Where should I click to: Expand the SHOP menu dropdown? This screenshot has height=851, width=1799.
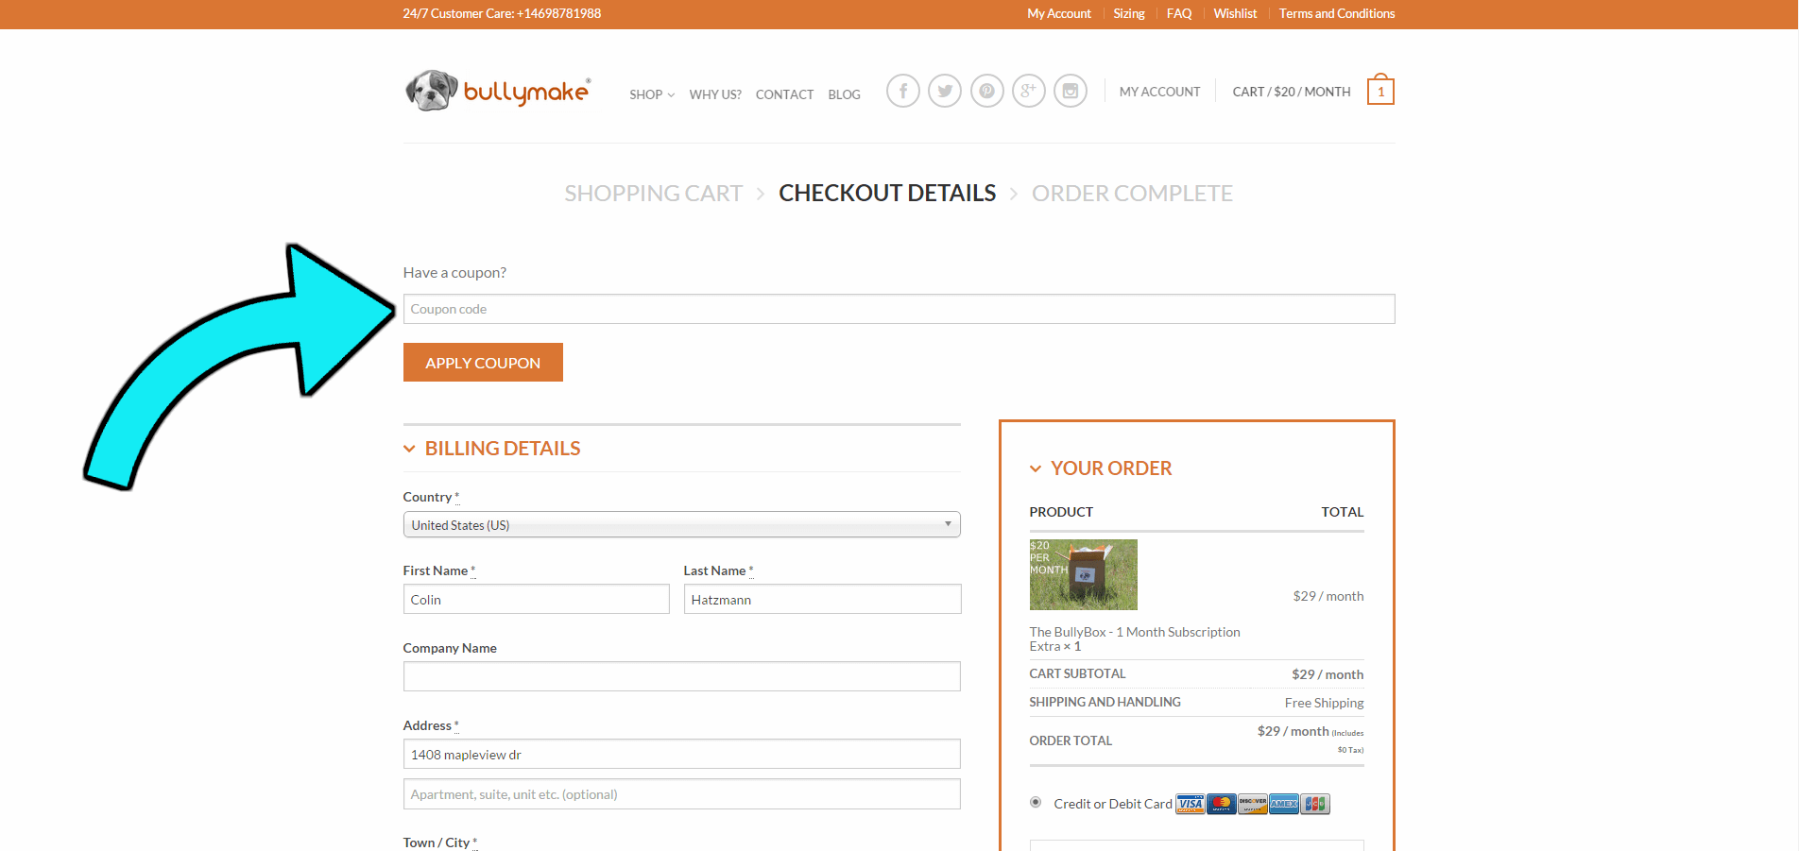coord(652,94)
